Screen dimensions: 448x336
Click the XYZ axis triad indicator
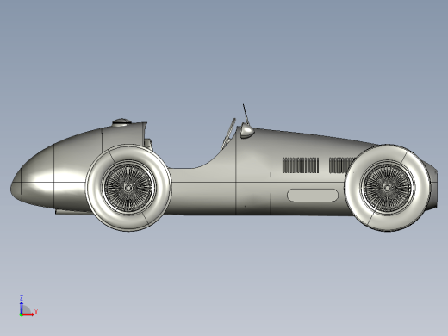pyautogui.click(x=28, y=306)
